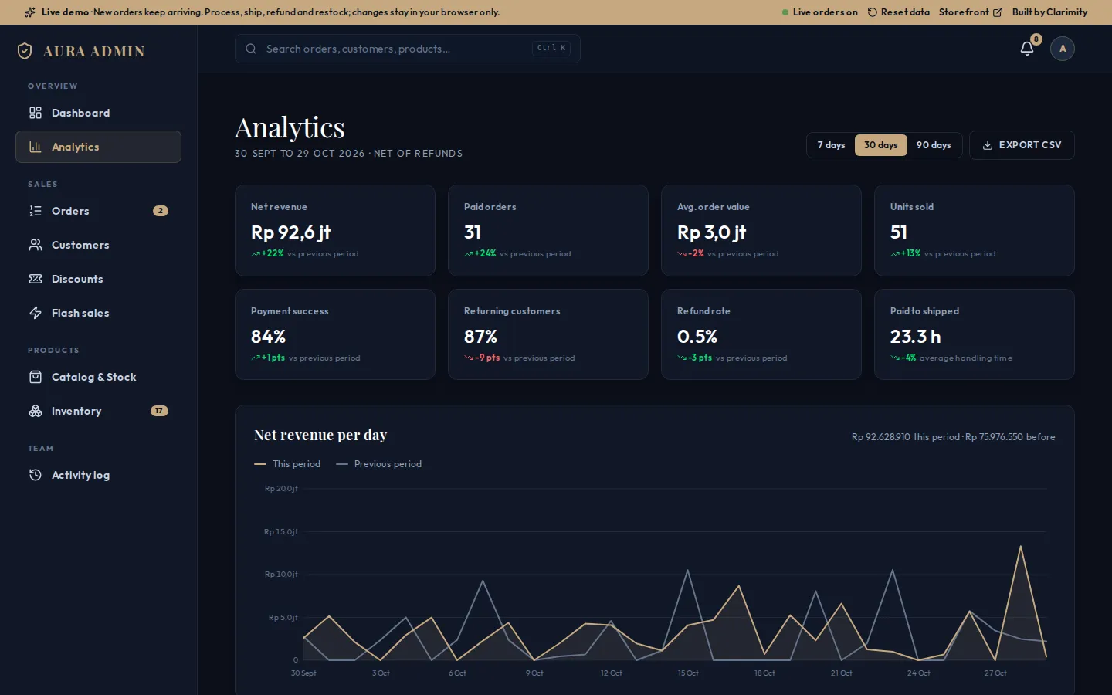Click the Paid orders 31 card

click(x=548, y=230)
